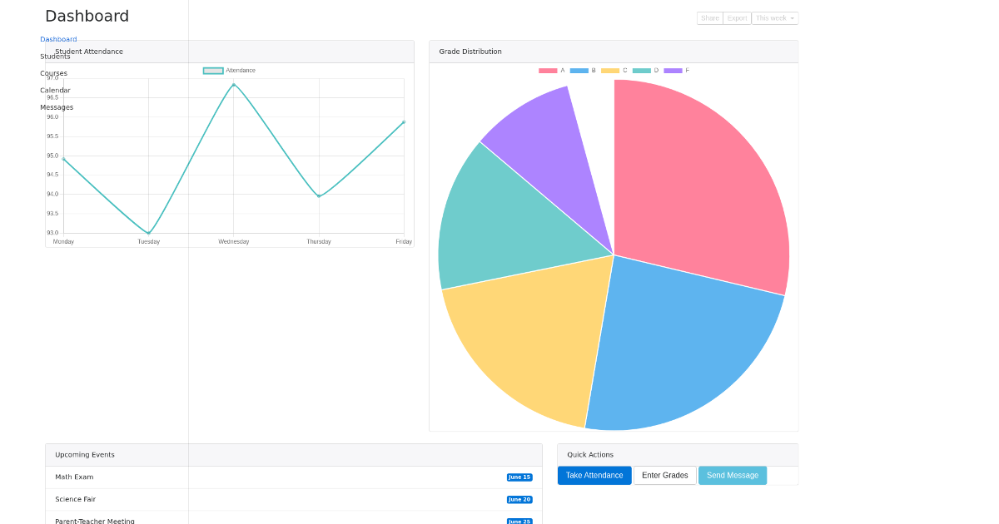The height and width of the screenshot is (524, 999).
Task: Click the Enter Grades button
Action: tap(664, 475)
